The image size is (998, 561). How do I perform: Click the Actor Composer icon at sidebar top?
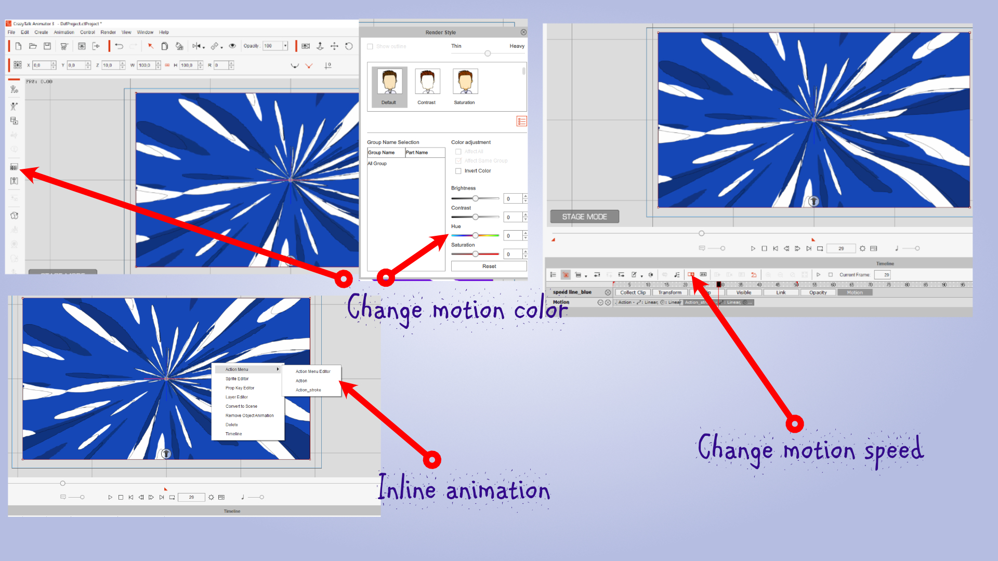coord(14,89)
